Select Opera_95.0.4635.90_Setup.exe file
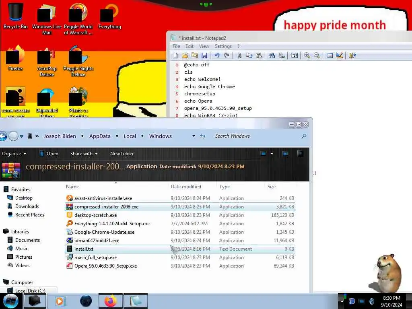This screenshot has width=412, height=309. click(180, 266)
